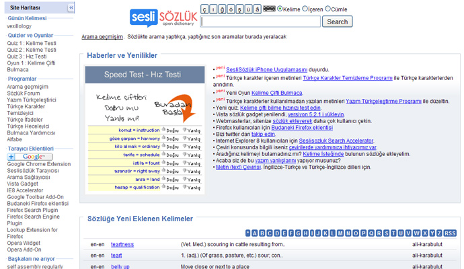The height and width of the screenshot is (269, 464).
Task: Open Türkçe Karakter Temizleme Programı link
Action: pos(348,78)
